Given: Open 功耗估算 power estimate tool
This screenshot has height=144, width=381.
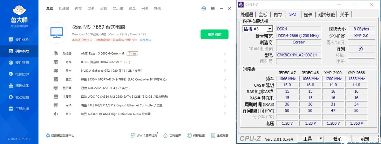Looking at the screenshot, I should 172,135.
